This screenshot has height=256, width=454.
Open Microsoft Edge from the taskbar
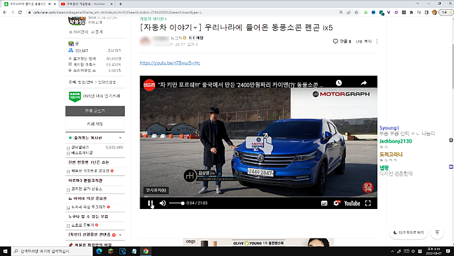tap(99, 251)
